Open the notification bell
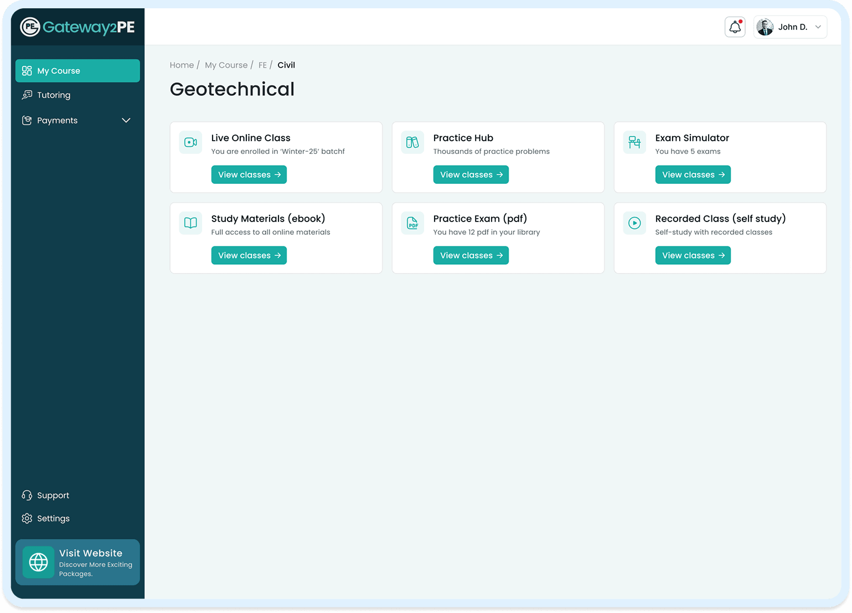The image size is (852, 613). pos(735,27)
